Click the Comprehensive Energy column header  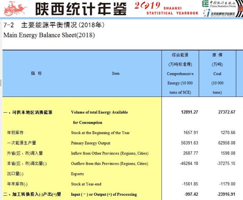(x=180, y=73)
